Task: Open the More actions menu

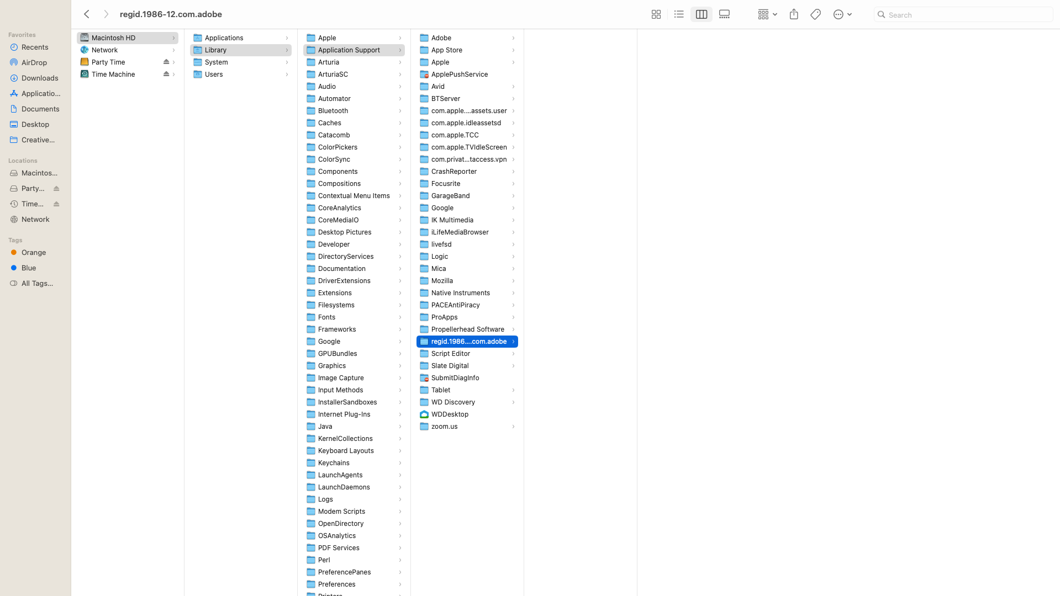Action: click(842, 14)
